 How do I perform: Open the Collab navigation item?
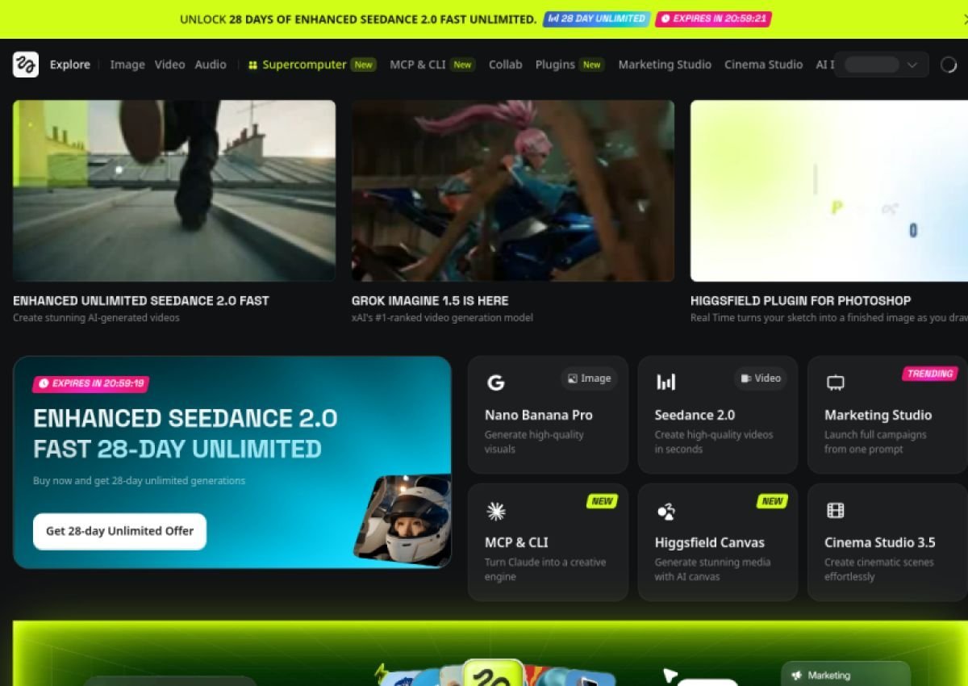pos(505,65)
